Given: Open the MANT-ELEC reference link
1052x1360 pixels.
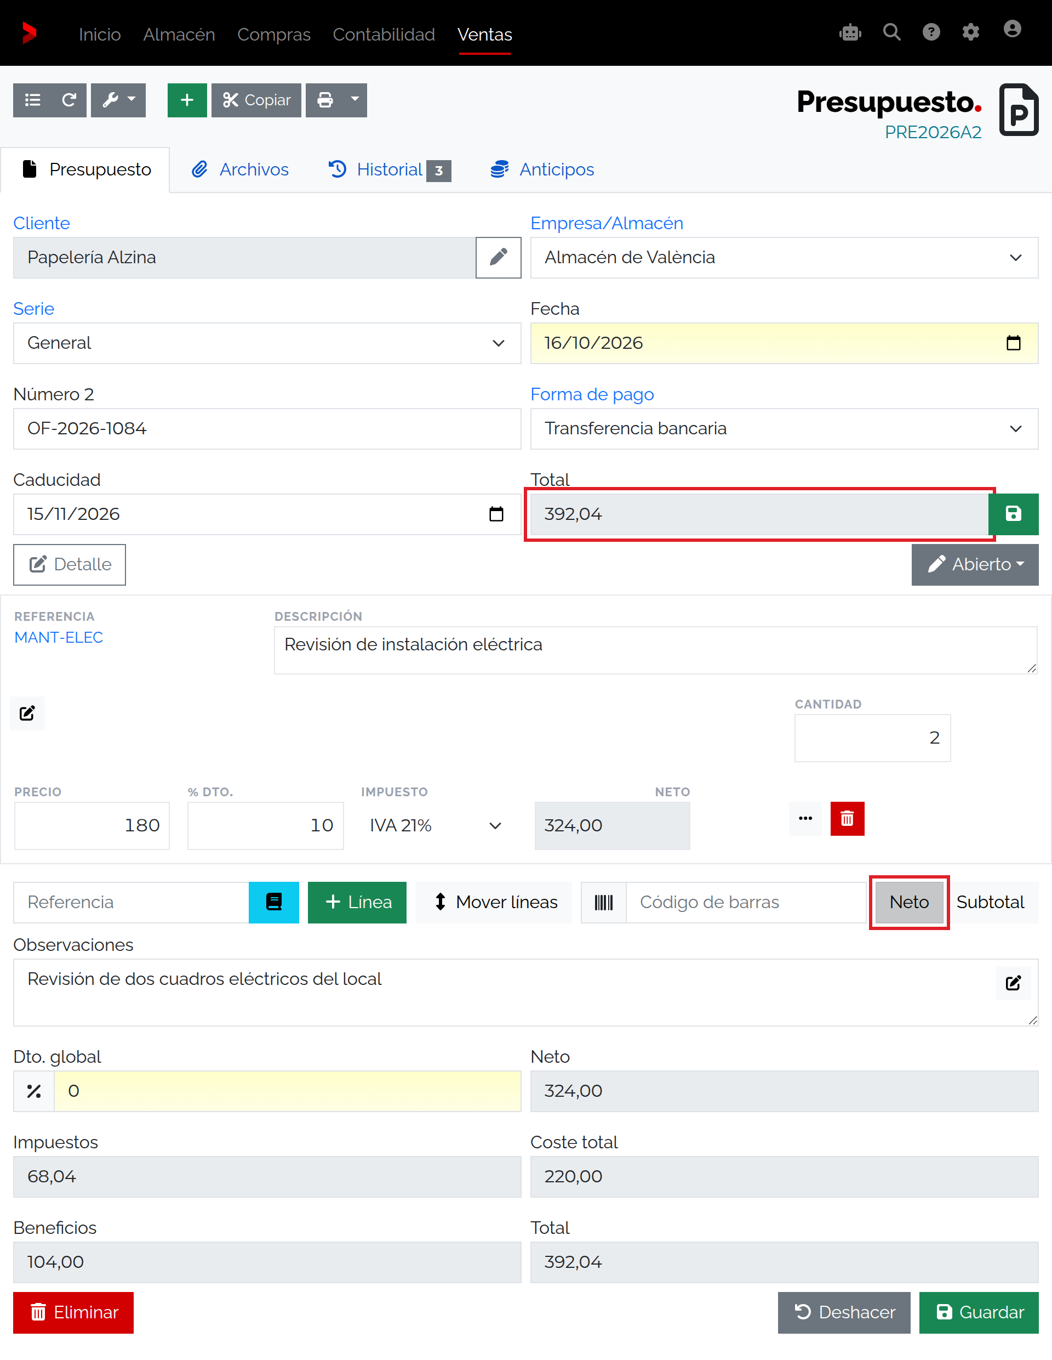Looking at the screenshot, I should (x=59, y=637).
